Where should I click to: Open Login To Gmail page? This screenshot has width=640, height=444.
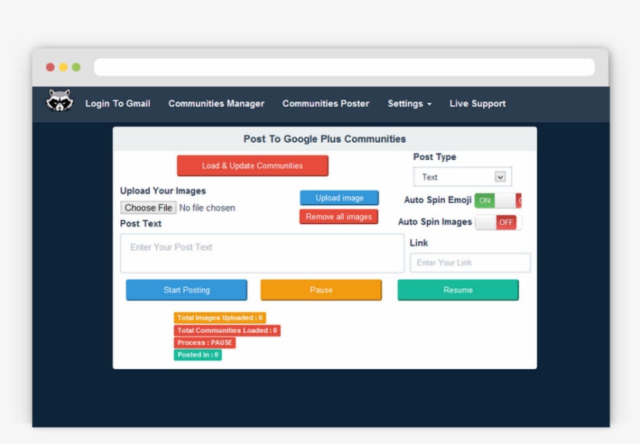(x=118, y=104)
